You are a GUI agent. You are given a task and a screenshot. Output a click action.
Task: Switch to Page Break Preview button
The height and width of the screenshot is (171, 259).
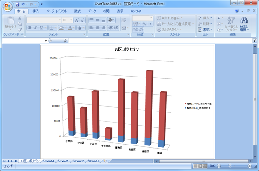click(205, 166)
